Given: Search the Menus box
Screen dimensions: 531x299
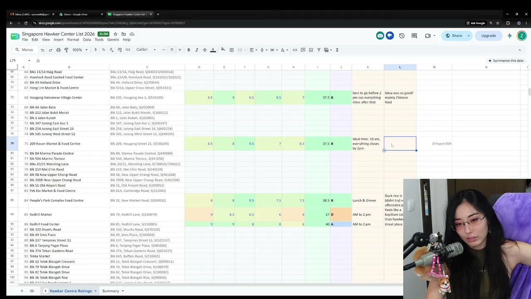Looking at the screenshot, I should 24,50.
